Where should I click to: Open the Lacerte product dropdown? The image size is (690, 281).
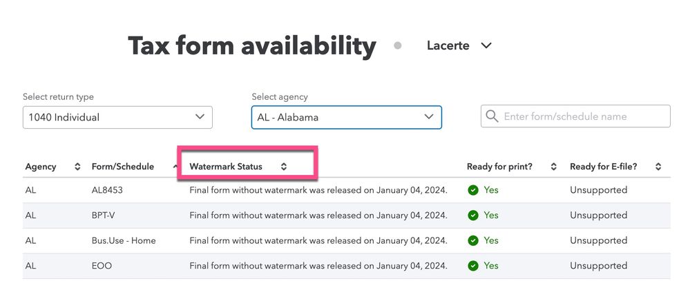(x=459, y=45)
